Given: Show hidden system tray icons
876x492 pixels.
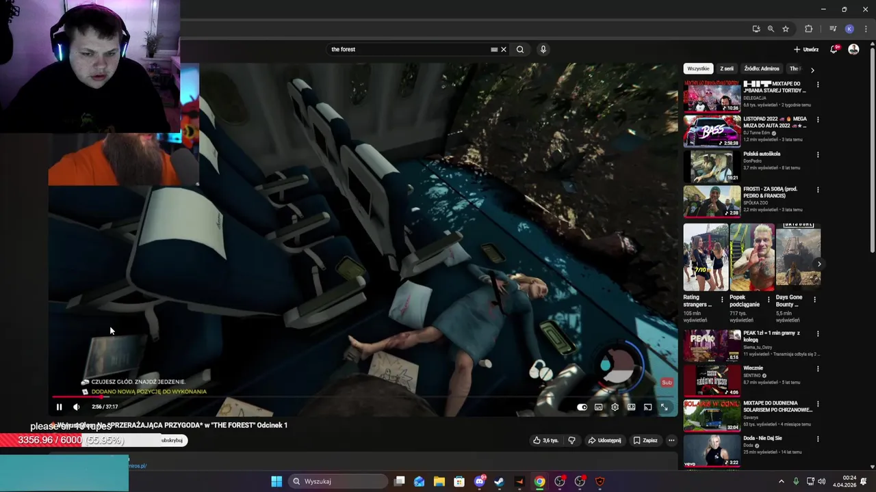Looking at the screenshot, I should point(782,481).
